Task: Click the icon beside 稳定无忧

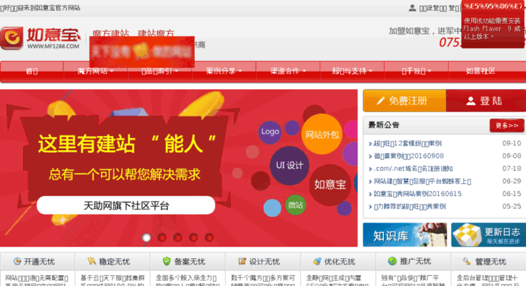Action: (92, 261)
